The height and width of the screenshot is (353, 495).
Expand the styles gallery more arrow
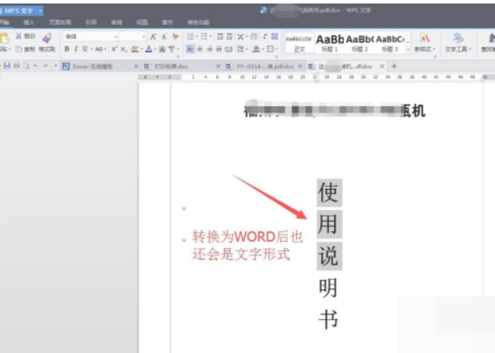point(408,49)
